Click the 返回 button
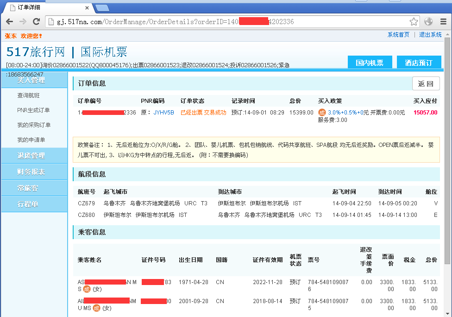 [x=426, y=83]
